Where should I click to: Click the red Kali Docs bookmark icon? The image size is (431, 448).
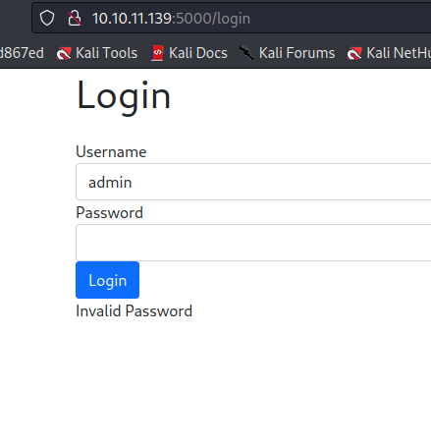157,53
